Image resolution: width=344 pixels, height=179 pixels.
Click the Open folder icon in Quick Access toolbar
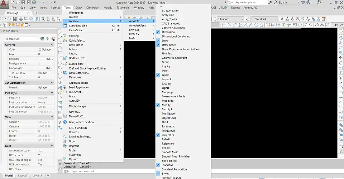coord(18,3)
